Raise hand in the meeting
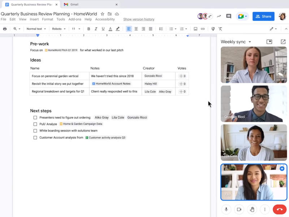This screenshot has height=217, width=289. pyautogui.click(x=252, y=209)
